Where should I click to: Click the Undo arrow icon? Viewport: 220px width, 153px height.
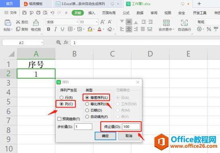point(52,13)
